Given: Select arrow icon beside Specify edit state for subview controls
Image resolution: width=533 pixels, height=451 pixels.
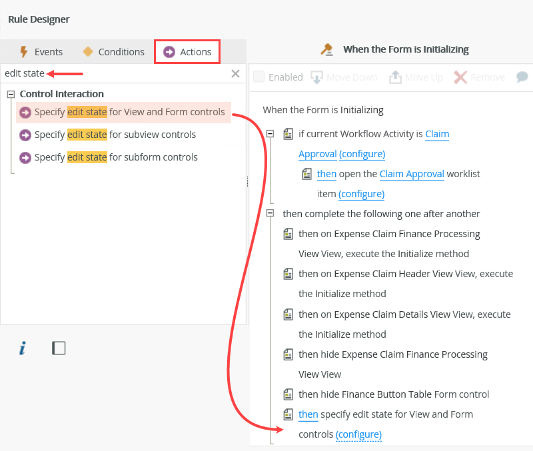Looking at the screenshot, I should [25, 135].
